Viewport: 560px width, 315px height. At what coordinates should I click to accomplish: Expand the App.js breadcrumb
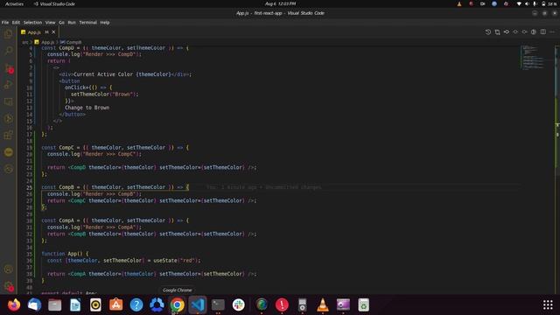[45, 42]
